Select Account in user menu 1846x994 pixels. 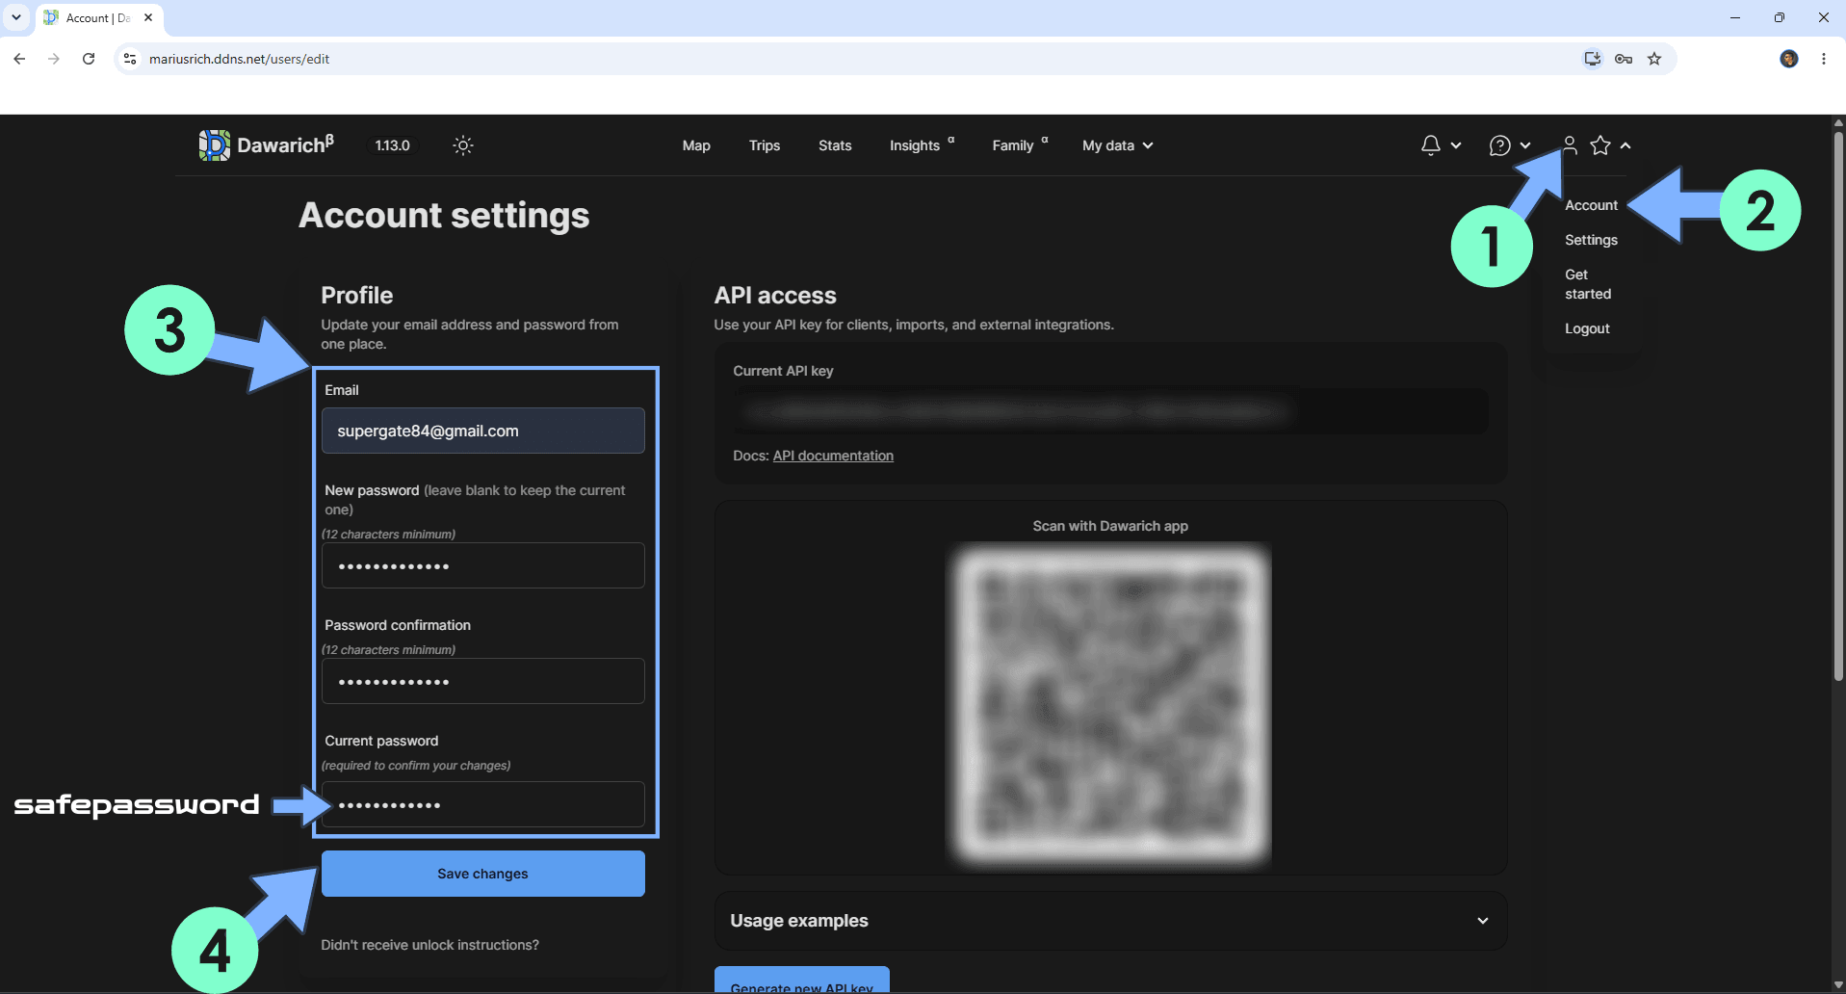[x=1591, y=205]
